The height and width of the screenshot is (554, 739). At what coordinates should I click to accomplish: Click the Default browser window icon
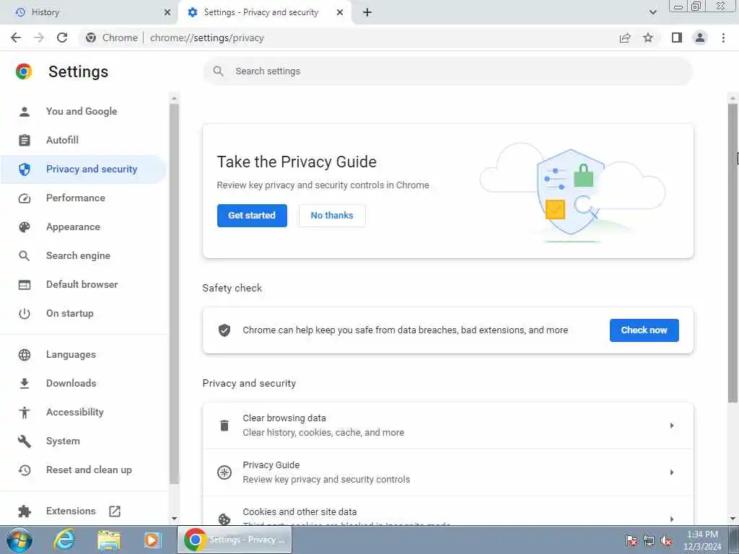[25, 284]
